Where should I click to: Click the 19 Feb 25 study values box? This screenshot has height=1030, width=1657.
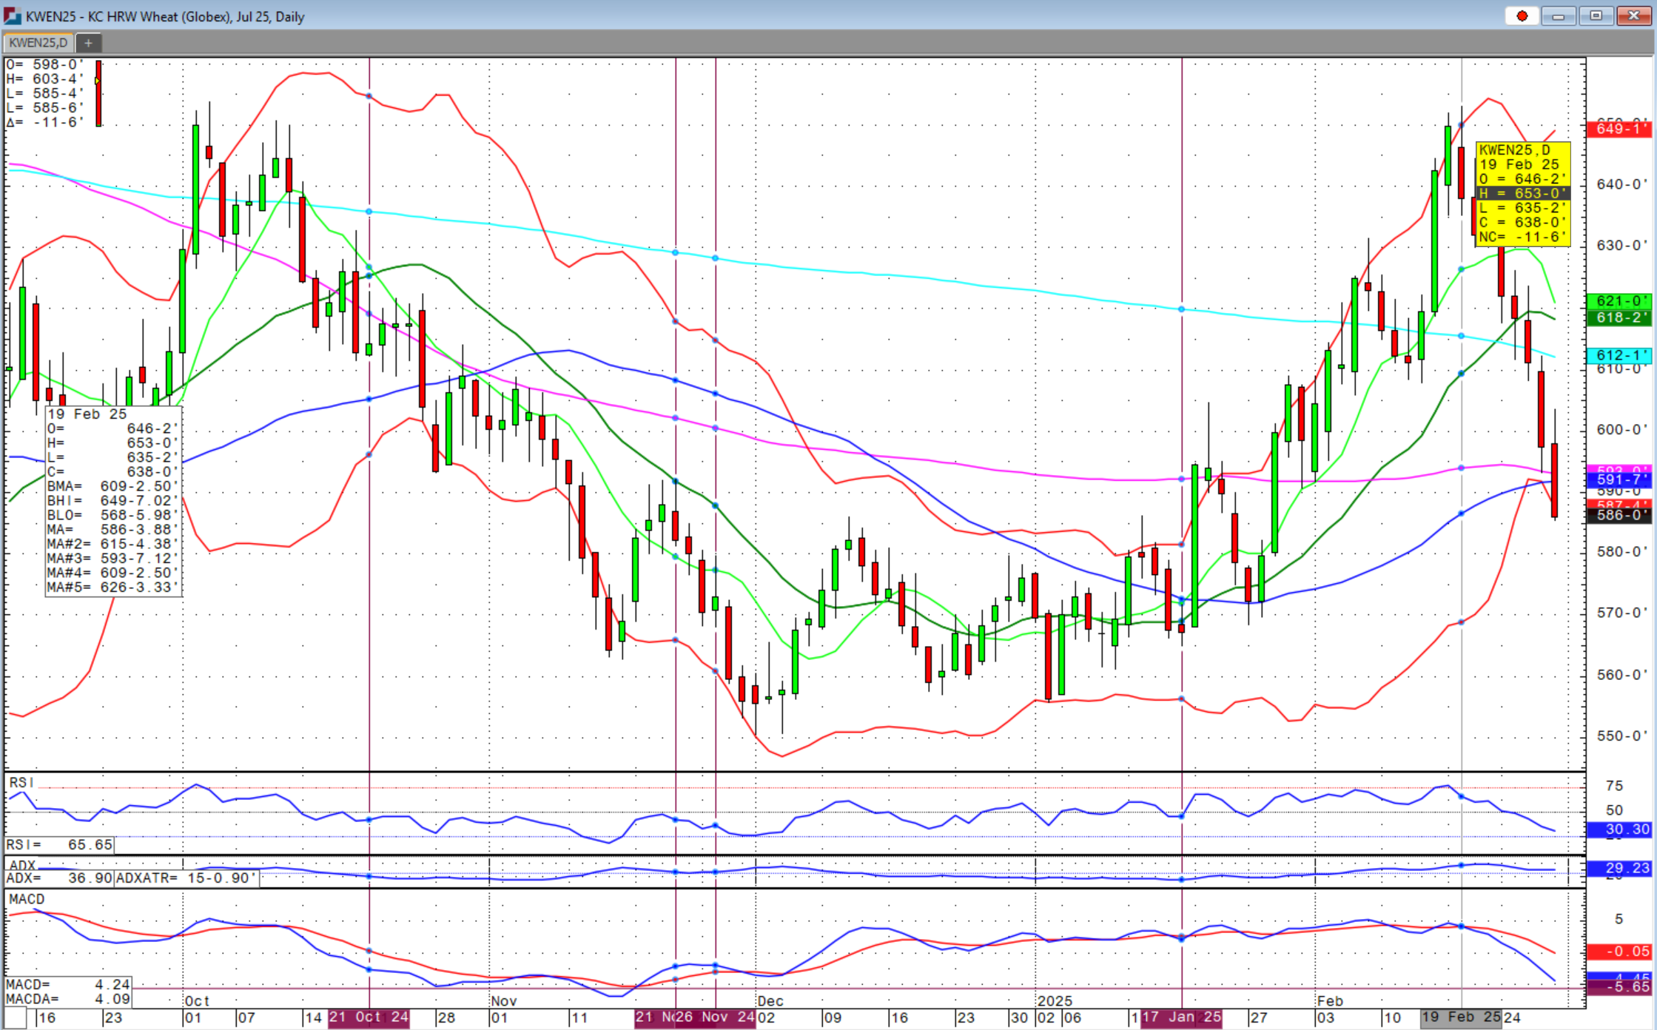point(112,500)
